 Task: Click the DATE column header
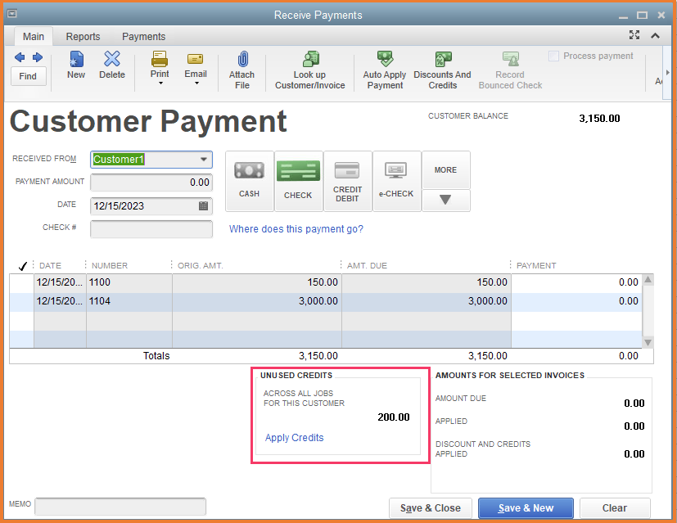point(50,266)
